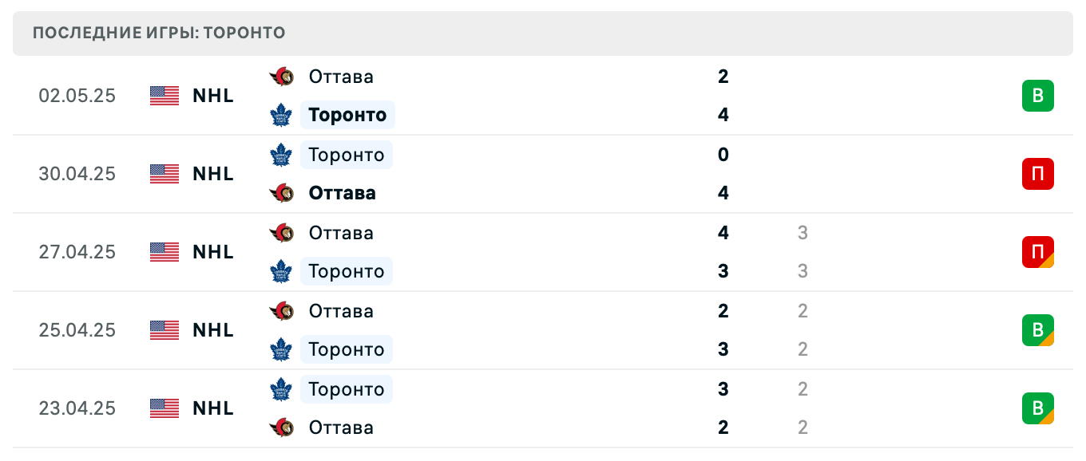1086x461 pixels.
Task: Select the В badge for the 25.04.25 overtime win
Action: click(x=1038, y=330)
